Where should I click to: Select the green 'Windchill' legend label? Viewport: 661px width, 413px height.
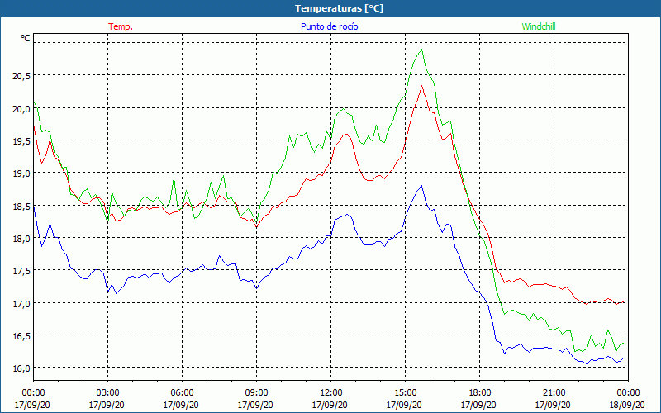click(539, 26)
